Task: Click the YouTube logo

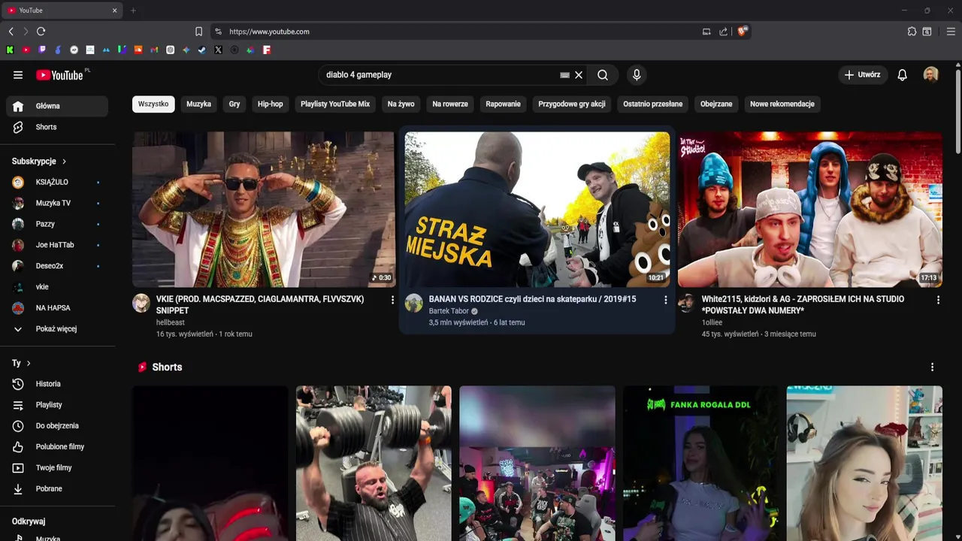Action: pos(59,75)
